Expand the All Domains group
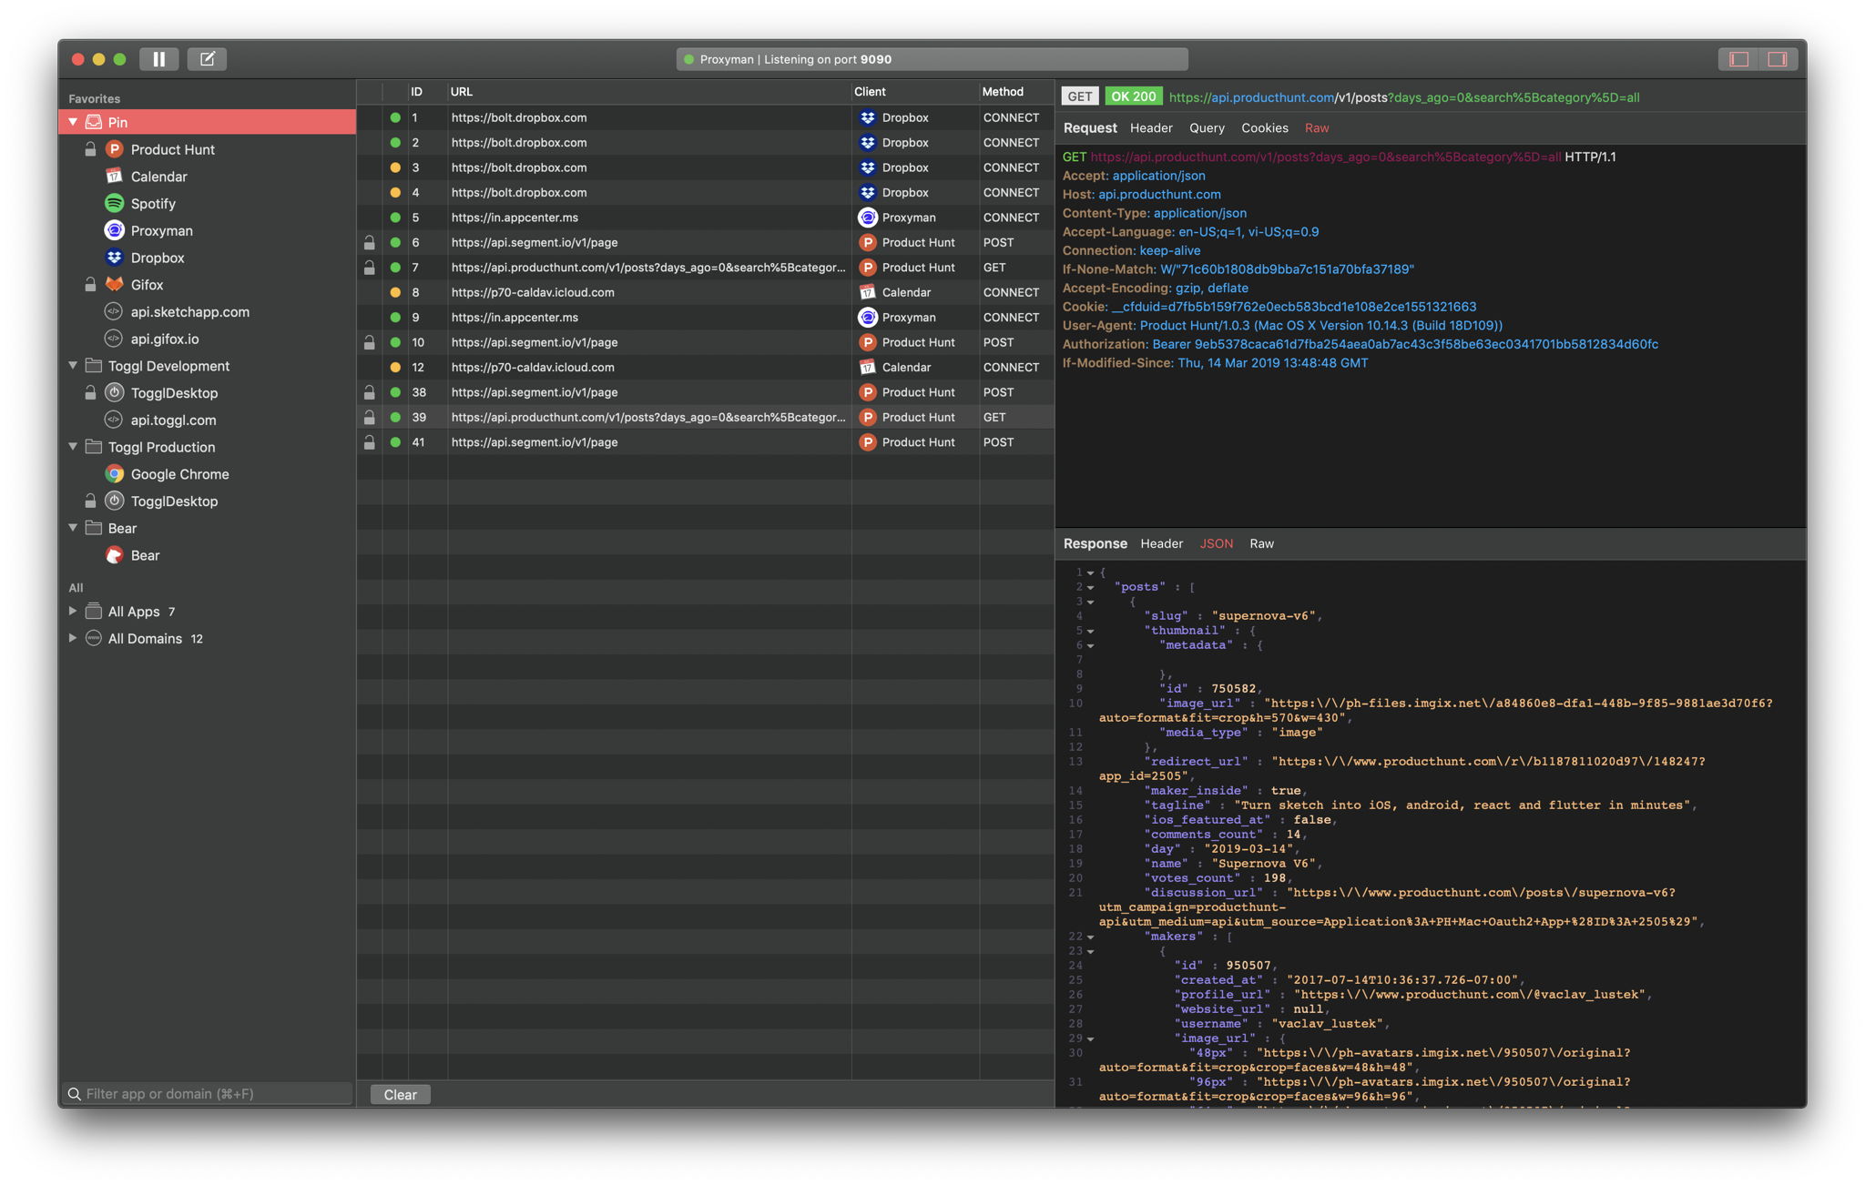The height and width of the screenshot is (1185, 1865). pyautogui.click(x=73, y=638)
